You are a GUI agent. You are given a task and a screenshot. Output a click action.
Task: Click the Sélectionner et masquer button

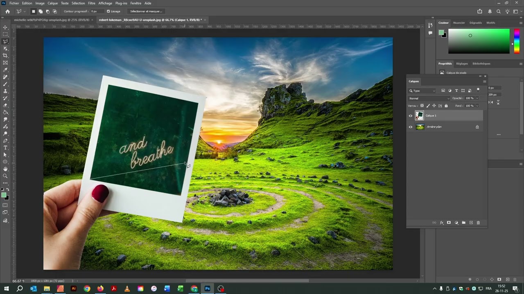(146, 11)
